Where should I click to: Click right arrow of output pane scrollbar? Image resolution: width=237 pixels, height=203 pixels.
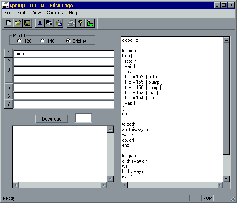(x=104, y=185)
